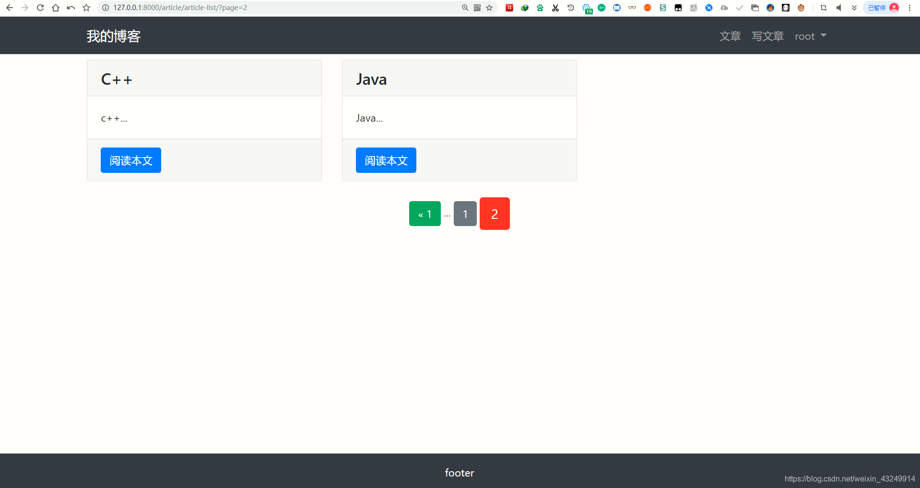This screenshot has width=920, height=488.
Task: Click the speaker mute tab icon
Action: click(839, 8)
